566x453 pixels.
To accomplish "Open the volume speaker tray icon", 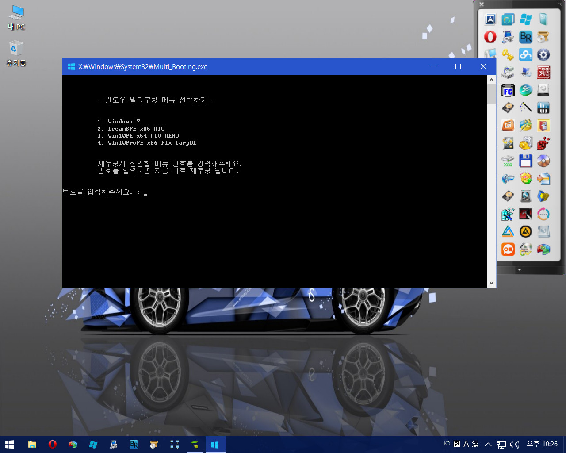I will (x=515, y=444).
